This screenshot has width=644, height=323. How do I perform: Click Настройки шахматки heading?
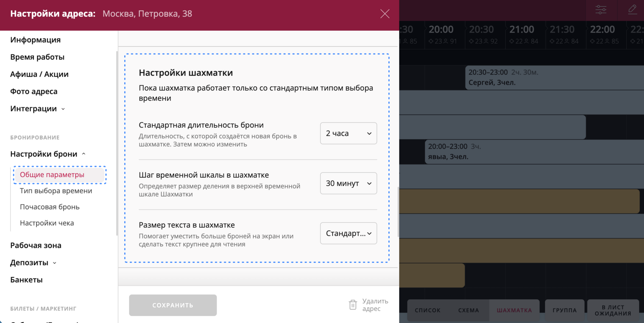pos(186,73)
